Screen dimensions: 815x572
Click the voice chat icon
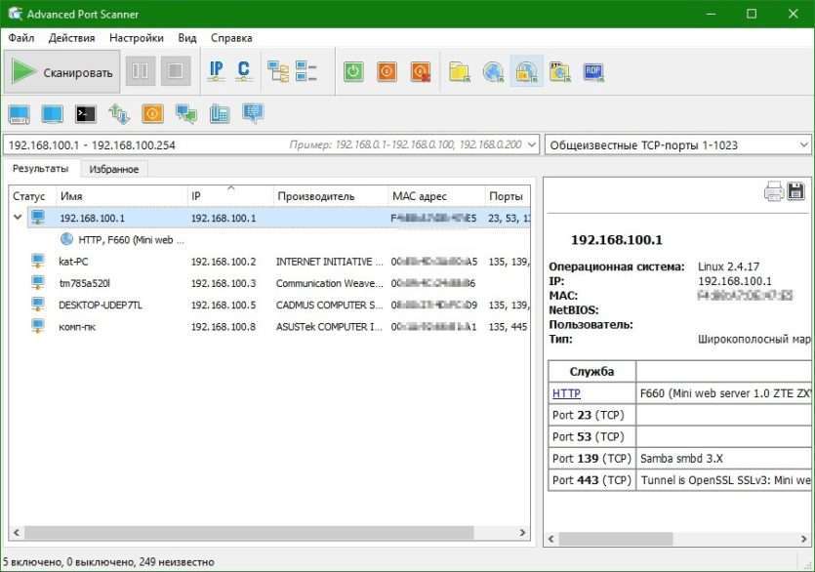(220, 114)
